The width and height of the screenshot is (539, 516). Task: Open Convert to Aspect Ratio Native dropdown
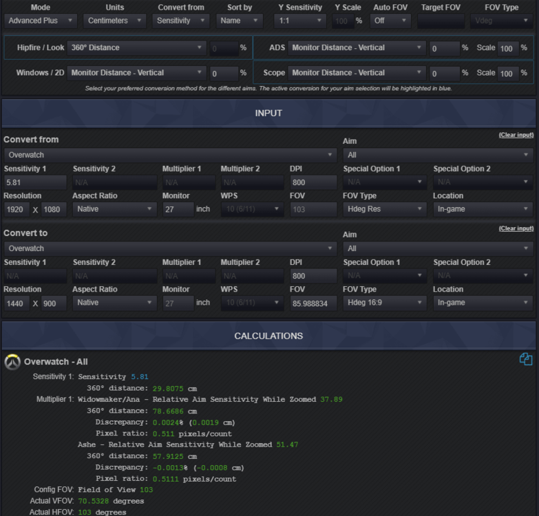point(114,303)
